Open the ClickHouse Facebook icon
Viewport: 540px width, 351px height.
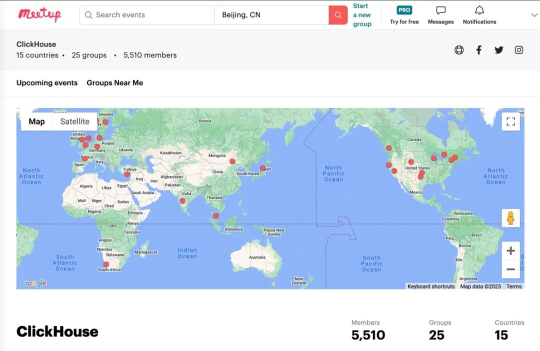point(478,50)
